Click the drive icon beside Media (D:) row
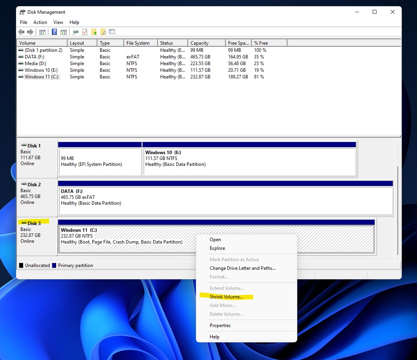Screen dimensions: 417x360 (21, 63)
